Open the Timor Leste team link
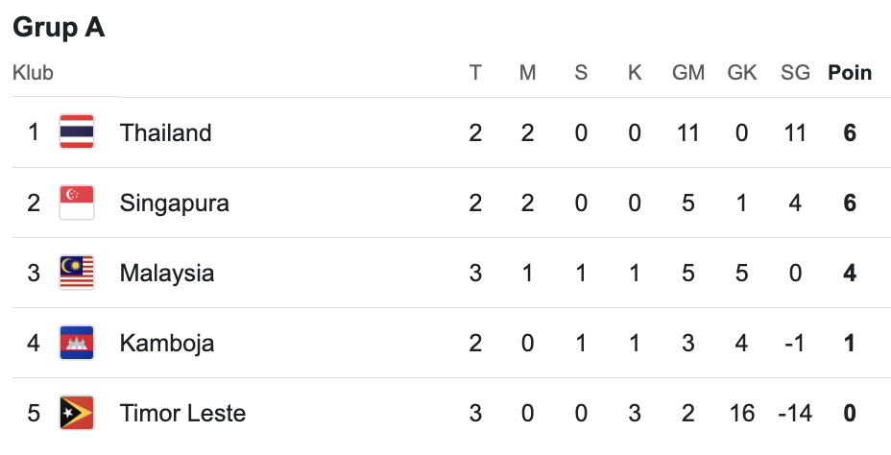891x455 pixels. (183, 413)
